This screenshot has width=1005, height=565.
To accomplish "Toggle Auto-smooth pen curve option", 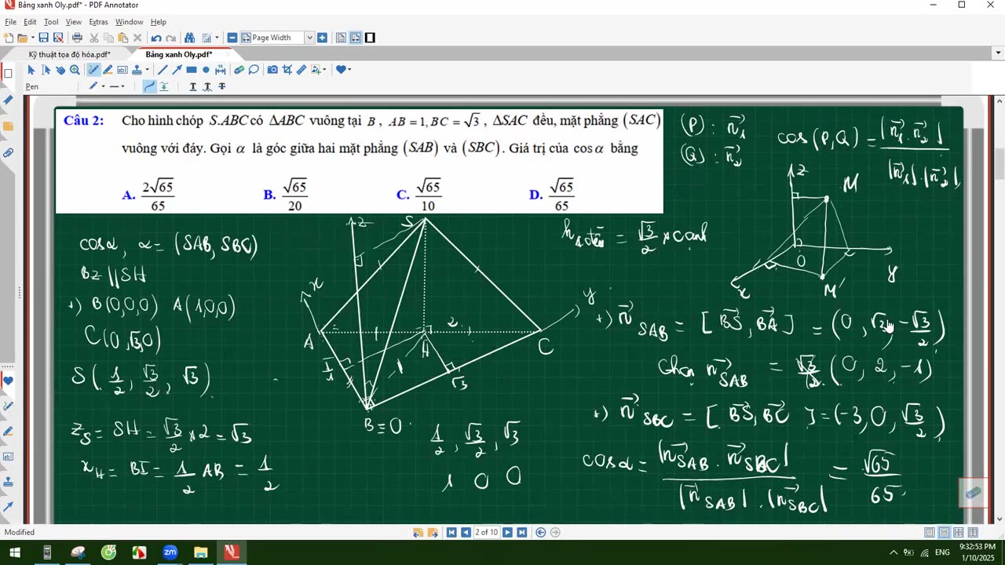I will (x=149, y=86).
